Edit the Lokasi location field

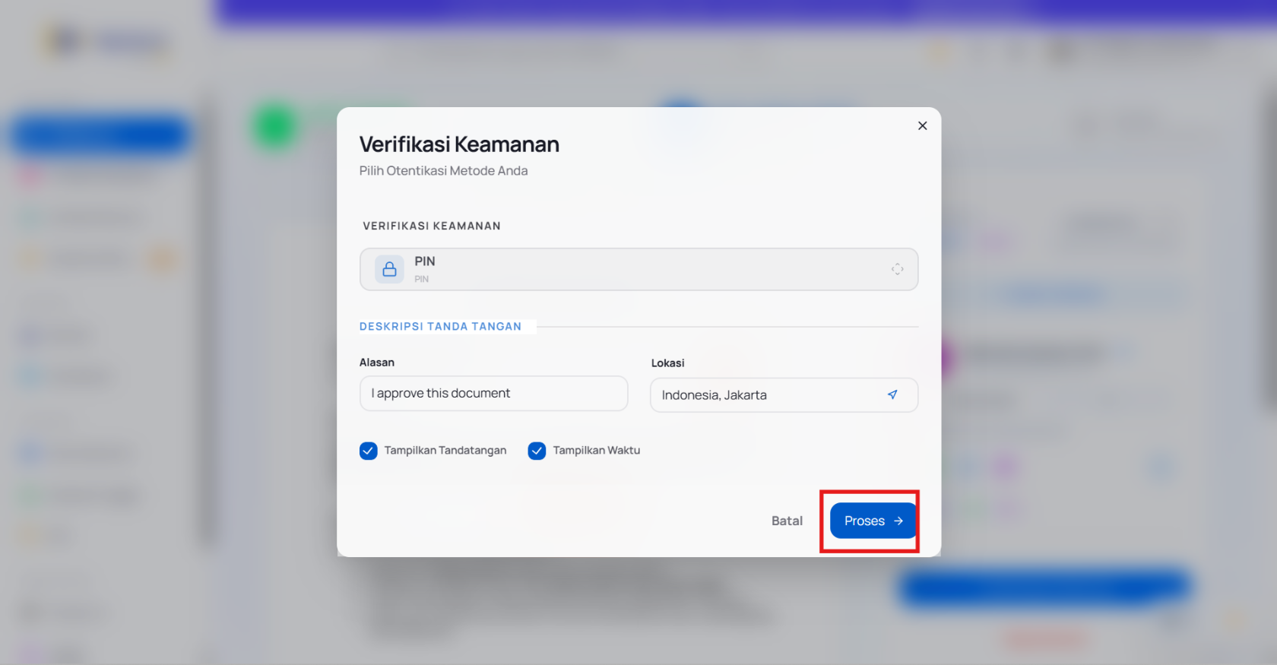pyautogui.click(x=784, y=395)
